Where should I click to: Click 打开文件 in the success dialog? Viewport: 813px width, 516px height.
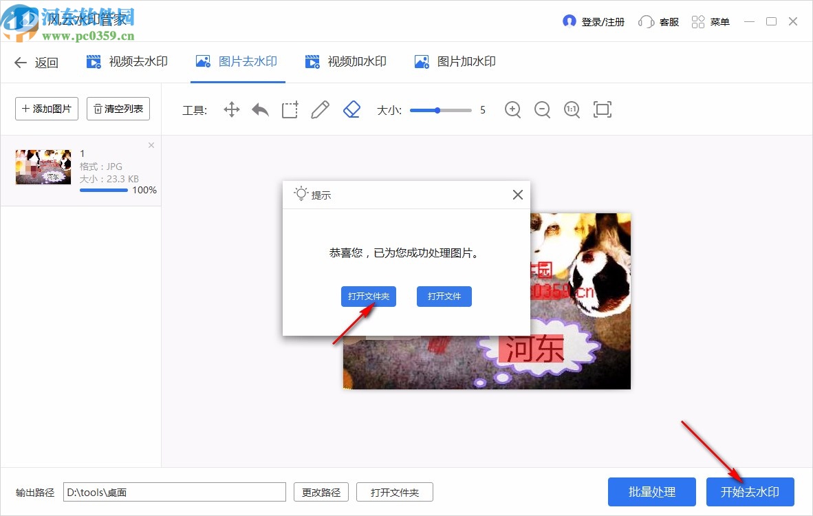(444, 297)
